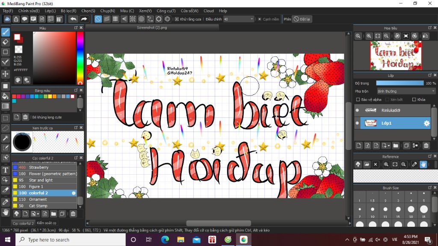Open Microsoft Edge from the taskbar
This screenshot has height=246, width=438.
pos(165,240)
